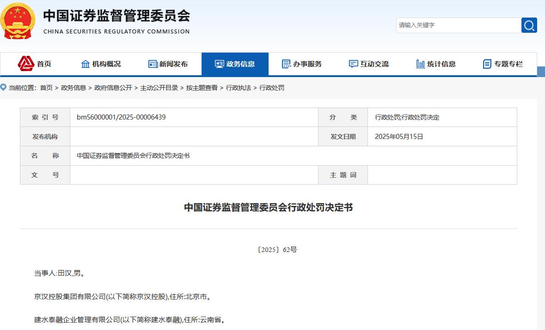Click the chat icon beside 互动交流
The width and height of the screenshot is (545, 330).
(x=353, y=64)
